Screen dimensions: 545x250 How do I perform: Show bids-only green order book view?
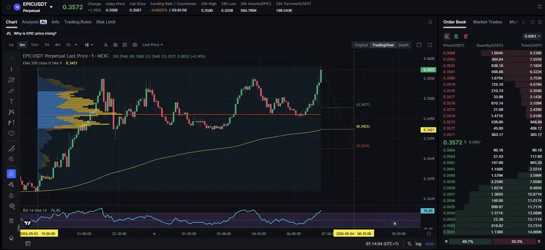pos(456,36)
